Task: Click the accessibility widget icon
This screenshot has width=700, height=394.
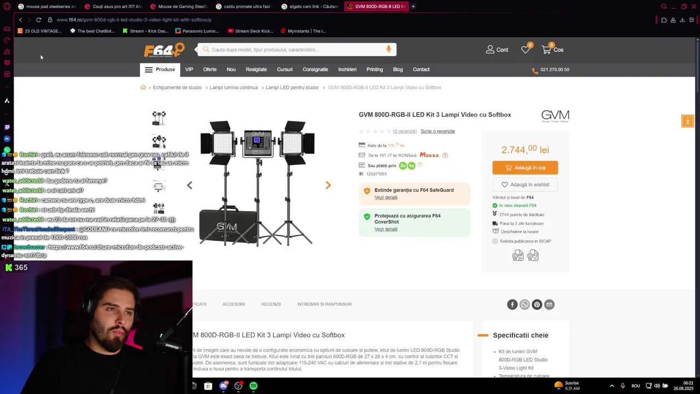Action: pos(688,121)
